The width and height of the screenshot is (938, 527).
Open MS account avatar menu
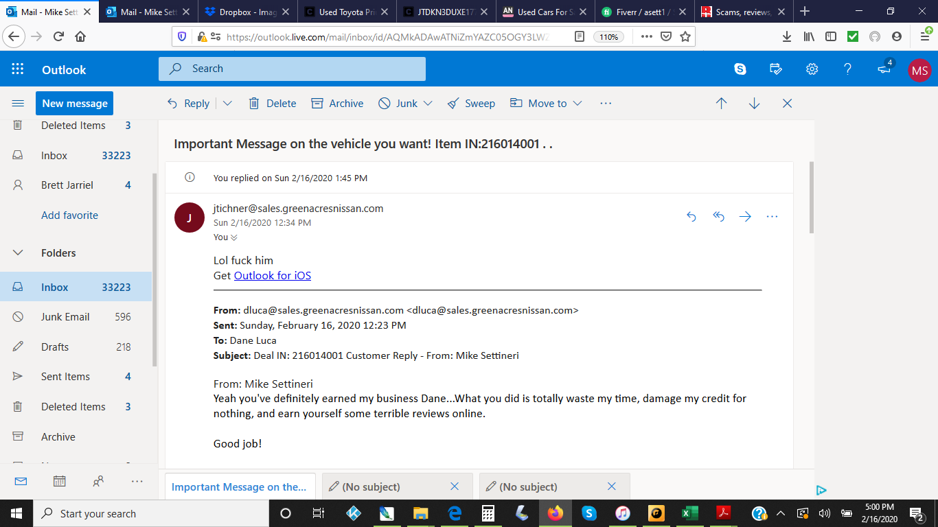coord(919,70)
